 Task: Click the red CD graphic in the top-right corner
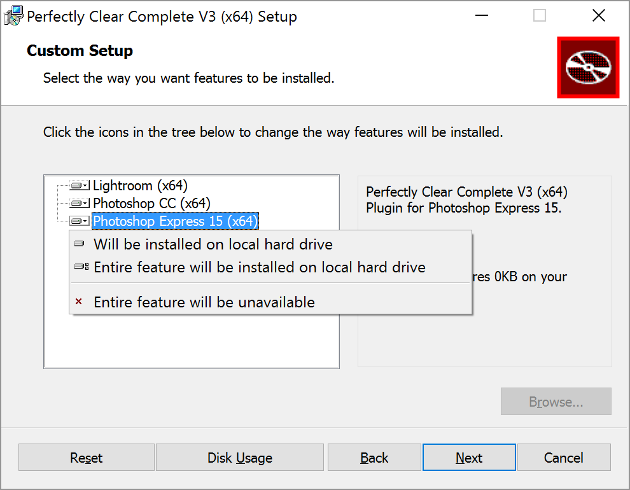click(x=588, y=67)
